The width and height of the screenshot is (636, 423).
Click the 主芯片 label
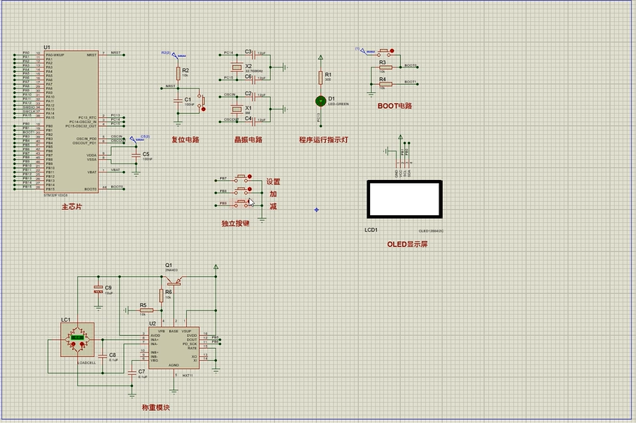click(x=71, y=207)
